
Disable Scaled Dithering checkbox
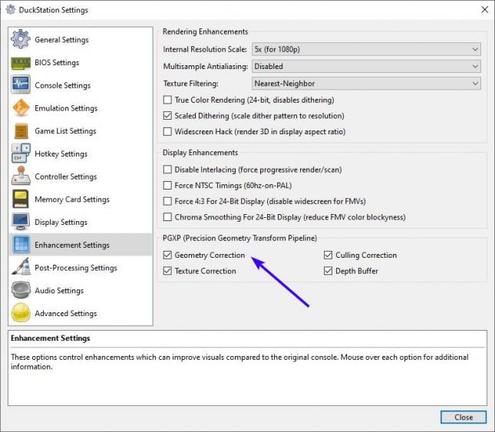click(167, 116)
